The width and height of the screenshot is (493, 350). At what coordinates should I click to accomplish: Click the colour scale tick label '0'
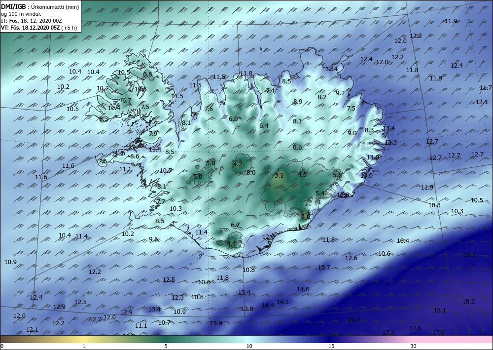click(2, 346)
